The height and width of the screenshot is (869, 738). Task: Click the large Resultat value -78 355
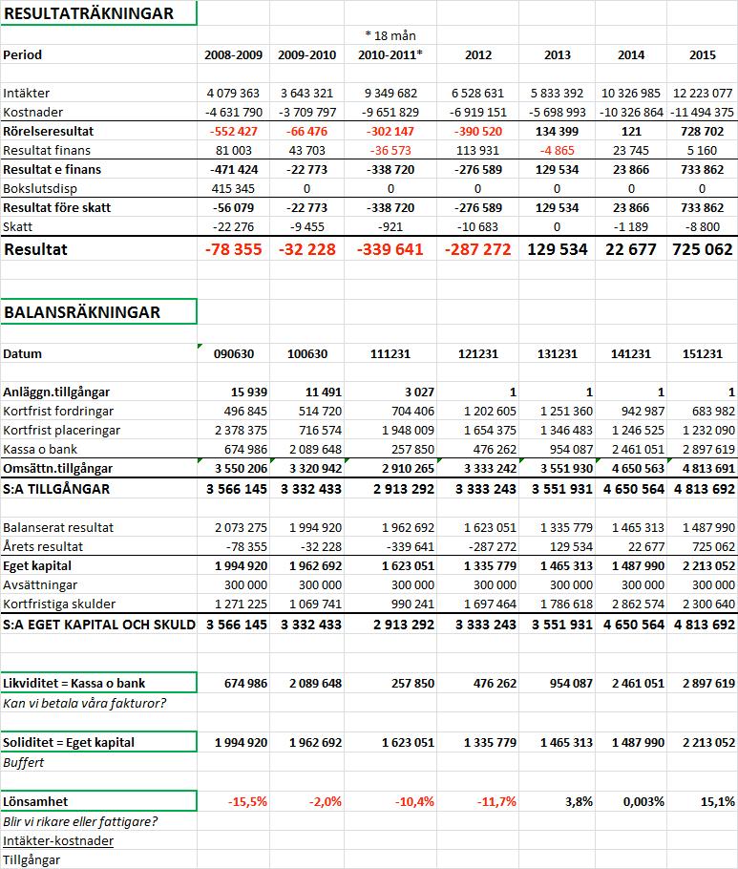233,249
